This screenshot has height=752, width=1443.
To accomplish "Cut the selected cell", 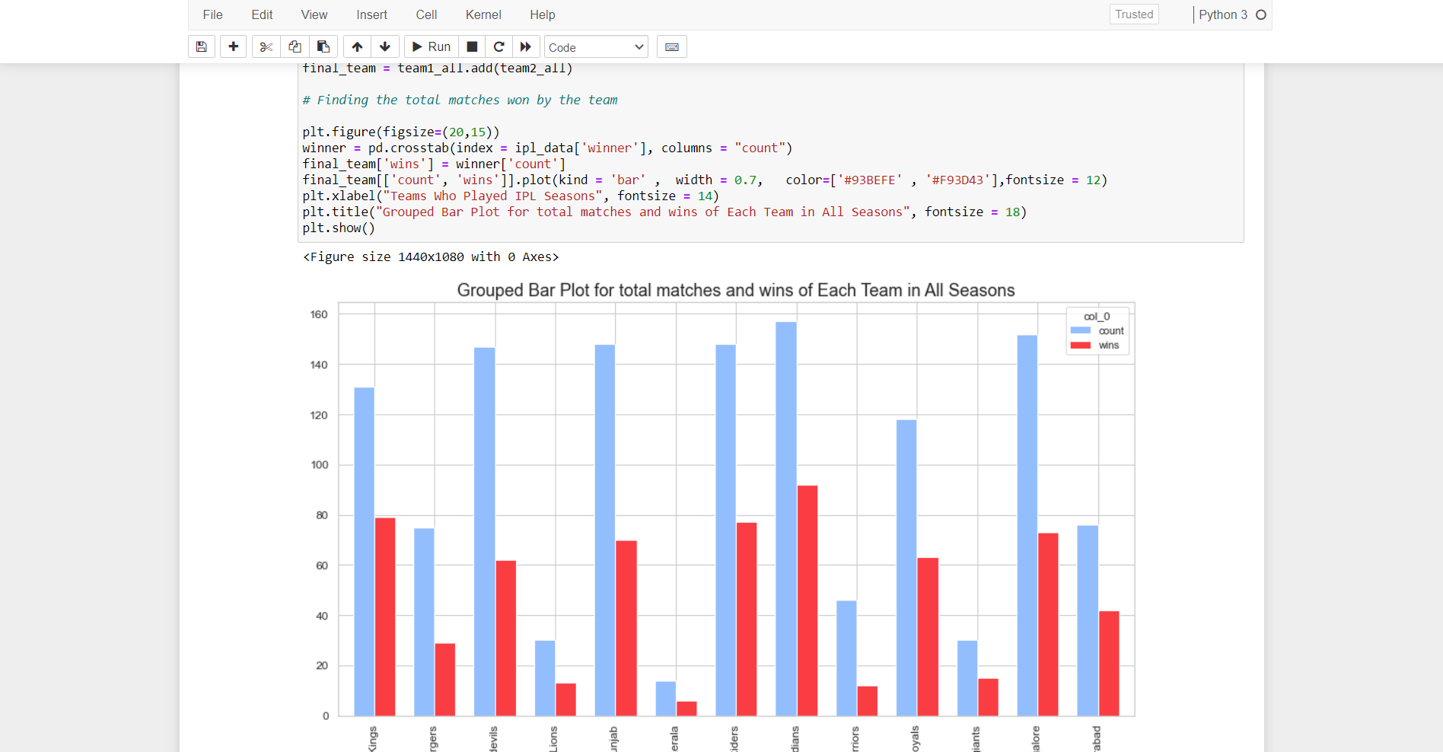I will [x=266, y=46].
